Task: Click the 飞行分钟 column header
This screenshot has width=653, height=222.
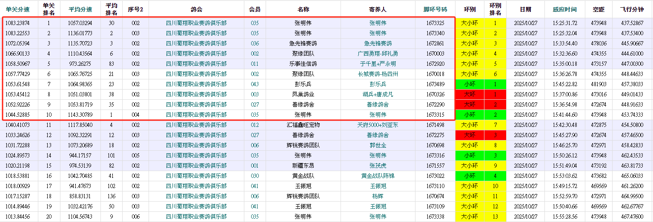Action: click(x=632, y=9)
